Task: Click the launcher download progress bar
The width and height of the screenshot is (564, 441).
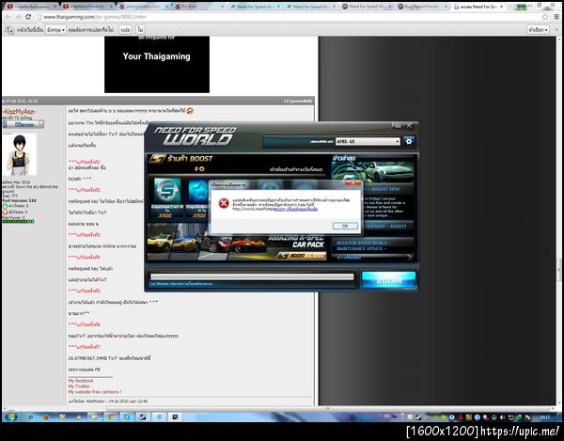Action: (252, 276)
